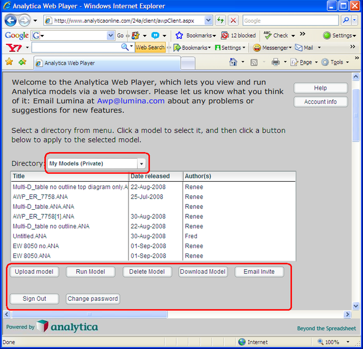Click the green Refresh page icon
The width and height of the screenshot is (363, 349).
tap(220, 20)
